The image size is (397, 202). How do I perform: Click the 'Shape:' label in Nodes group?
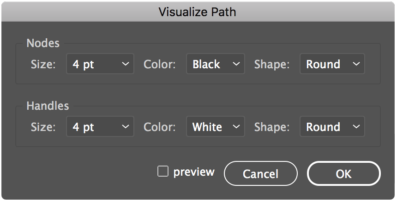point(272,65)
